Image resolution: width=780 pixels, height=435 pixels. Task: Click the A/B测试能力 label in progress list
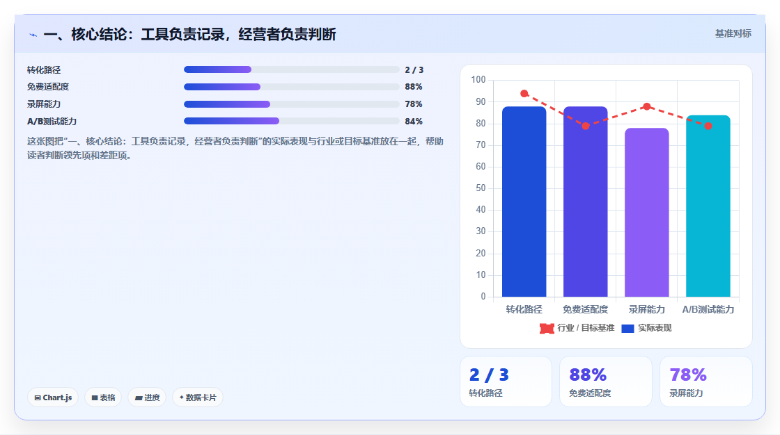pos(52,121)
